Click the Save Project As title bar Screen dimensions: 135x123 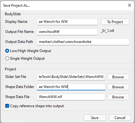63,5
